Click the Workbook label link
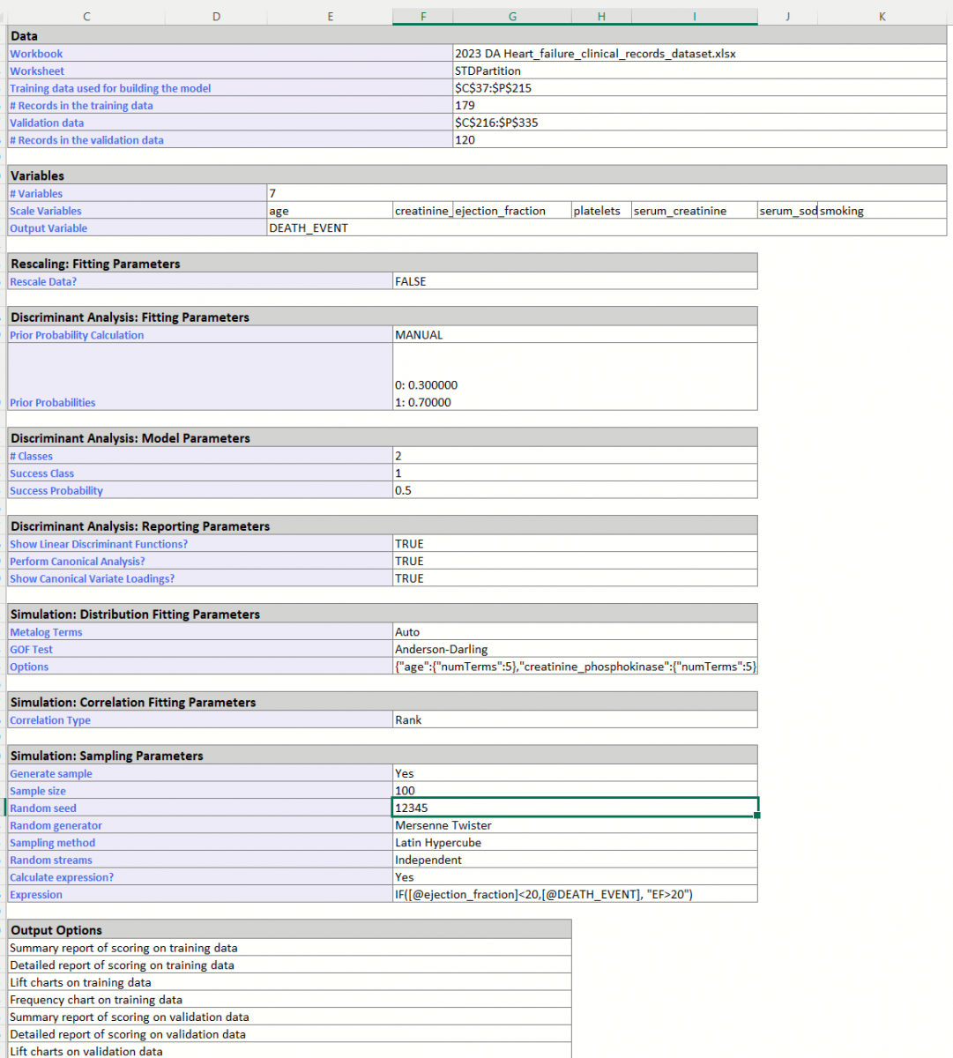This screenshot has height=1058, width=953. [36, 54]
